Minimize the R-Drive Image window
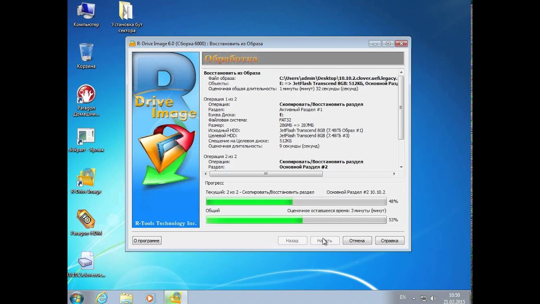The width and height of the screenshot is (540, 304). click(375, 43)
